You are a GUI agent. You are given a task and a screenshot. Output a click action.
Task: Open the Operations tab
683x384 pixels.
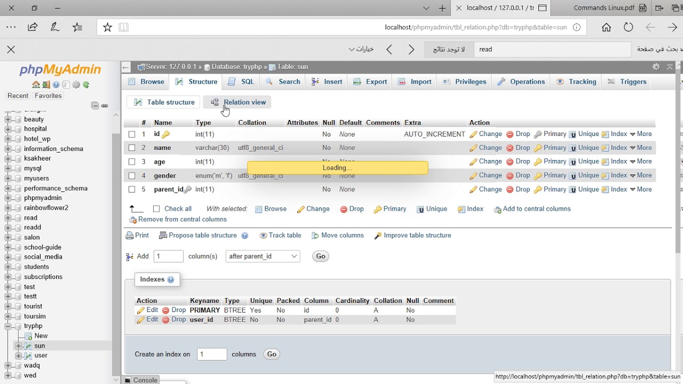point(521,82)
